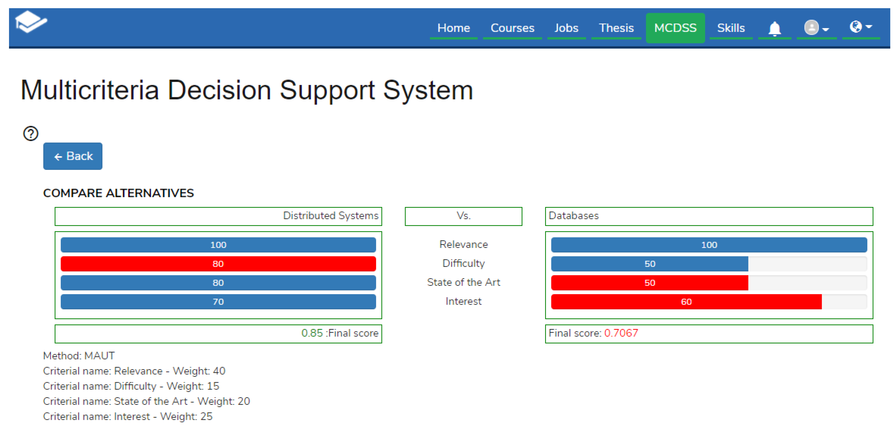This screenshot has width=896, height=436.
Task: Expand the user profile dropdown arrow
Action: coord(826,29)
